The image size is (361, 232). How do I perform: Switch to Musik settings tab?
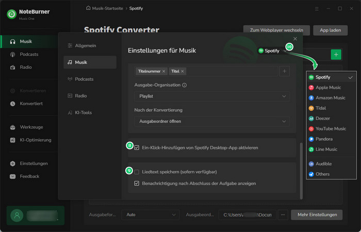click(90, 62)
